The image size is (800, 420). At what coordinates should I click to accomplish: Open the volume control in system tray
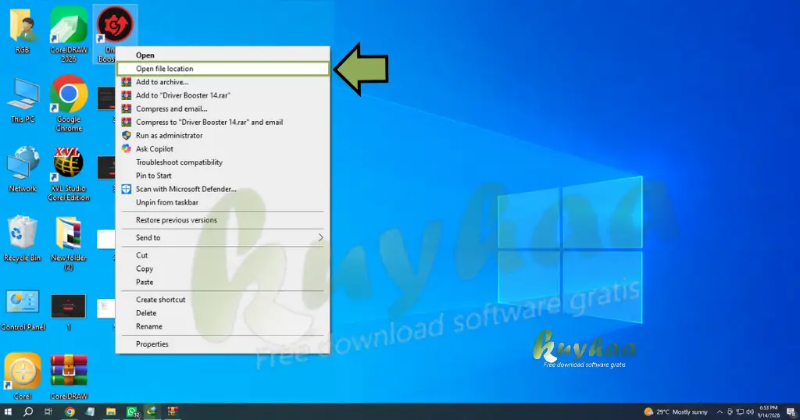pos(750,412)
